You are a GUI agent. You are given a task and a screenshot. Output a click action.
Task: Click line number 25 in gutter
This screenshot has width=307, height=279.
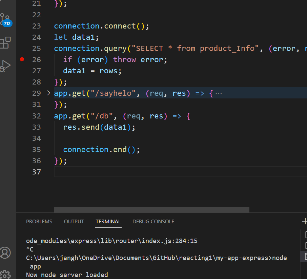[36, 49]
